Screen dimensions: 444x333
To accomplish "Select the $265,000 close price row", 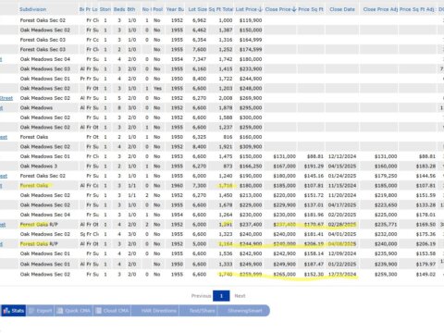I will tap(222, 275).
